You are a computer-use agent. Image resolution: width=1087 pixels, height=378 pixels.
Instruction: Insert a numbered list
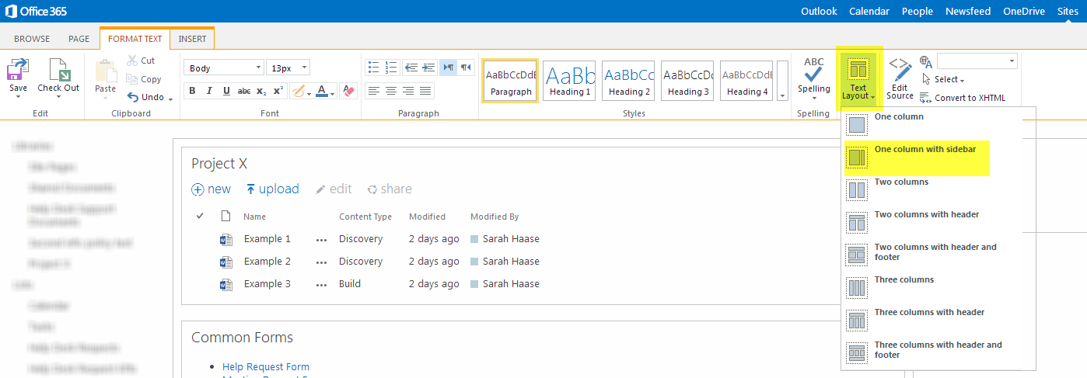[391, 68]
